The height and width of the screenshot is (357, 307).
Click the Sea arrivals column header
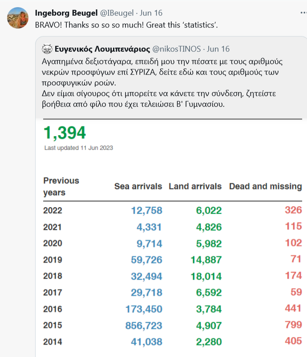click(138, 186)
